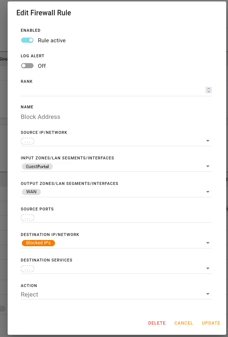Open the Action dropdown showing Reject
This screenshot has height=337, width=228.
pos(116,294)
